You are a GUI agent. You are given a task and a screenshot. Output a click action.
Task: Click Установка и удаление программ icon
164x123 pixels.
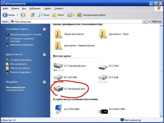tap(7, 39)
